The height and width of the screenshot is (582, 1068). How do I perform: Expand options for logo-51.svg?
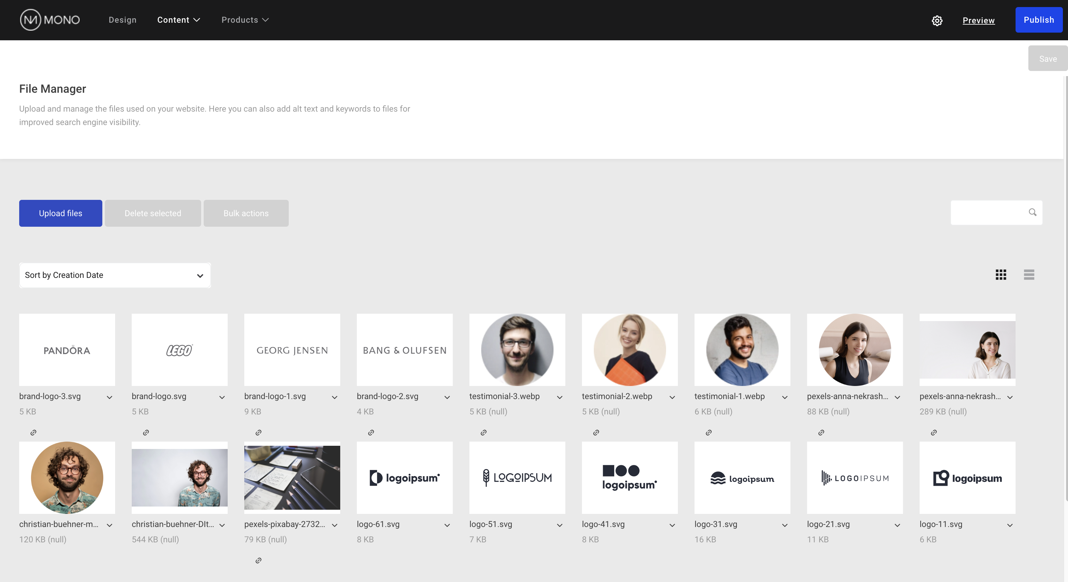(x=560, y=525)
